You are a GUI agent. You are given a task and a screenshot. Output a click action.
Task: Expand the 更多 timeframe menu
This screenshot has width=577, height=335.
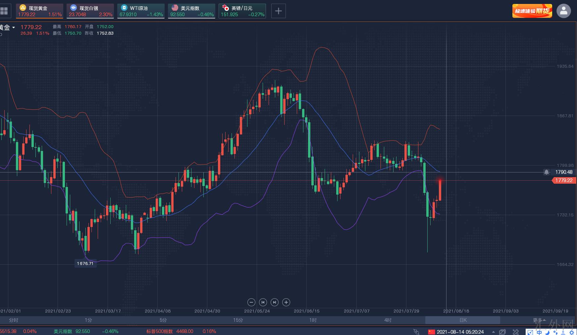coord(539,320)
